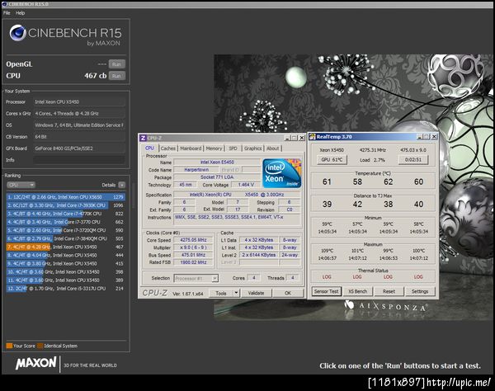
Task: Click the Cinebench title bar icon
Action: [4, 4]
